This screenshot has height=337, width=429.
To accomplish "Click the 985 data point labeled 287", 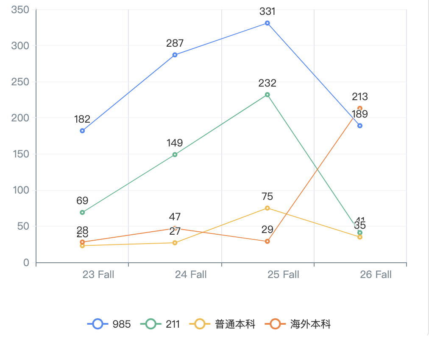I will point(175,55).
